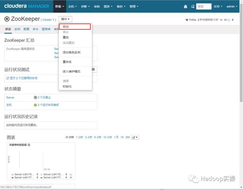Open the 3 个运行状况良好 link
243x190 pixels.
click(x=48, y=105)
